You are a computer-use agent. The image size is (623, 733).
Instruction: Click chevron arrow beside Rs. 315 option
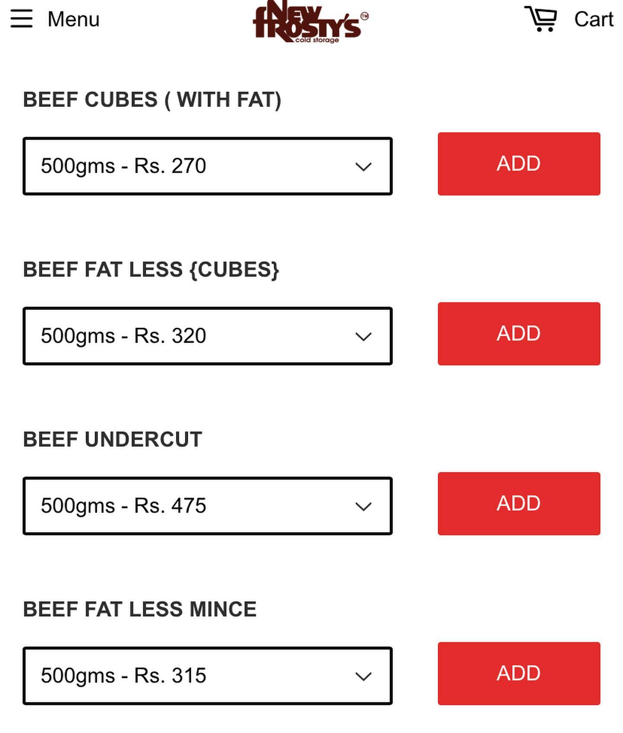[363, 676]
